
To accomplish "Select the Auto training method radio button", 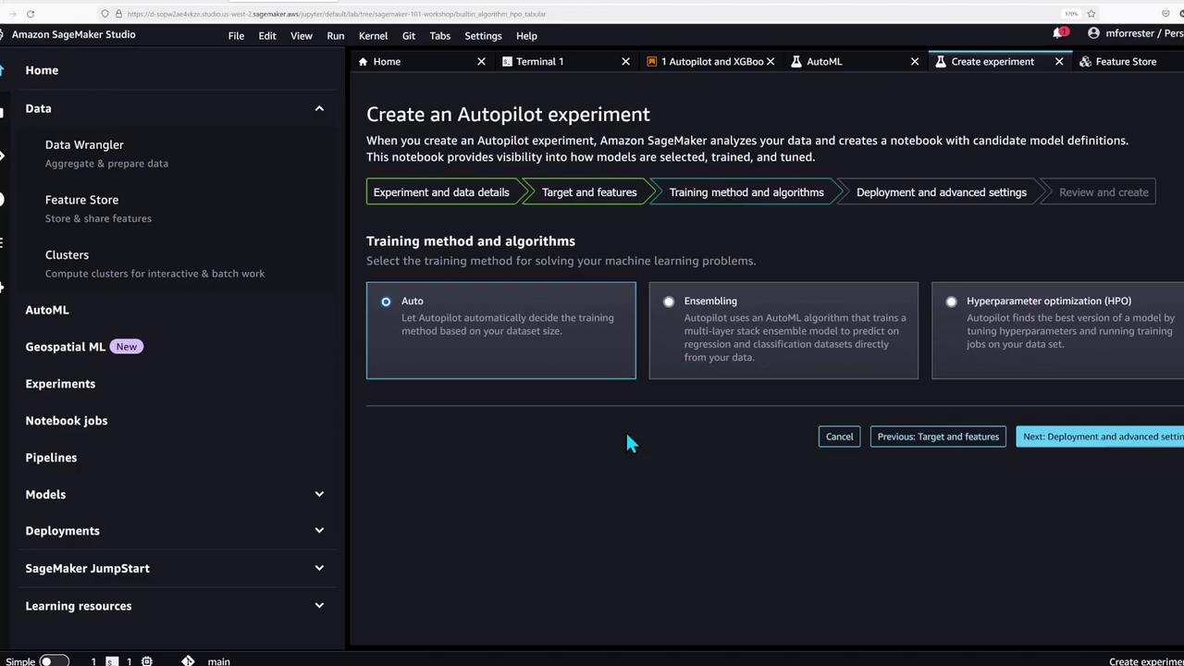I will [x=386, y=302].
